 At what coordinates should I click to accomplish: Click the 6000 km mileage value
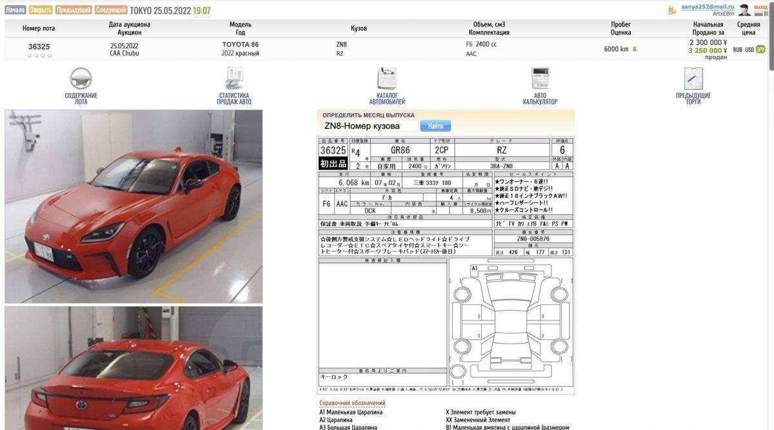[x=616, y=49]
